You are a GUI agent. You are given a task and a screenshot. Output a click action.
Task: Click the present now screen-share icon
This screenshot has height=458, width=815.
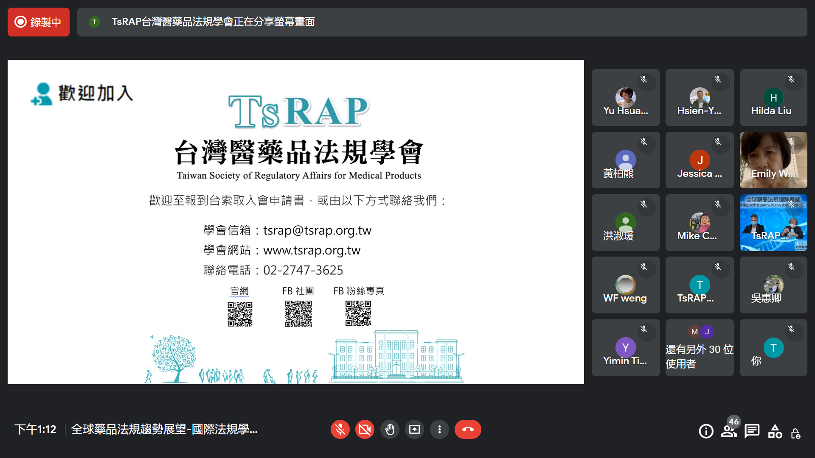pyautogui.click(x=414, y=430)
